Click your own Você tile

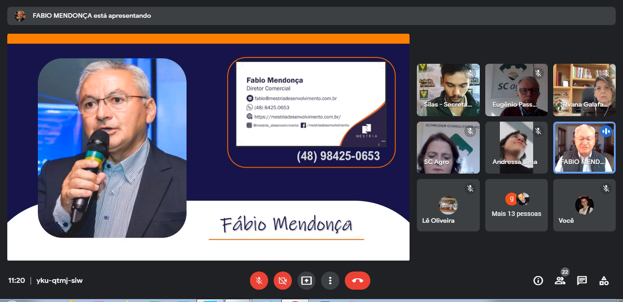[x=584, y=205]
